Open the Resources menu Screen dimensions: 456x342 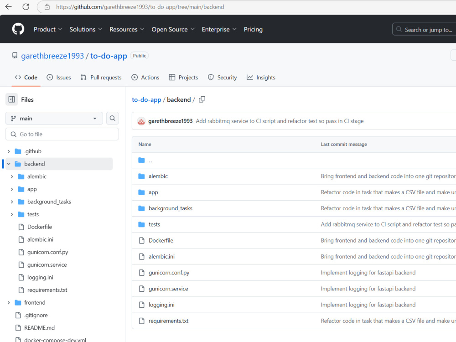point(127,29)
